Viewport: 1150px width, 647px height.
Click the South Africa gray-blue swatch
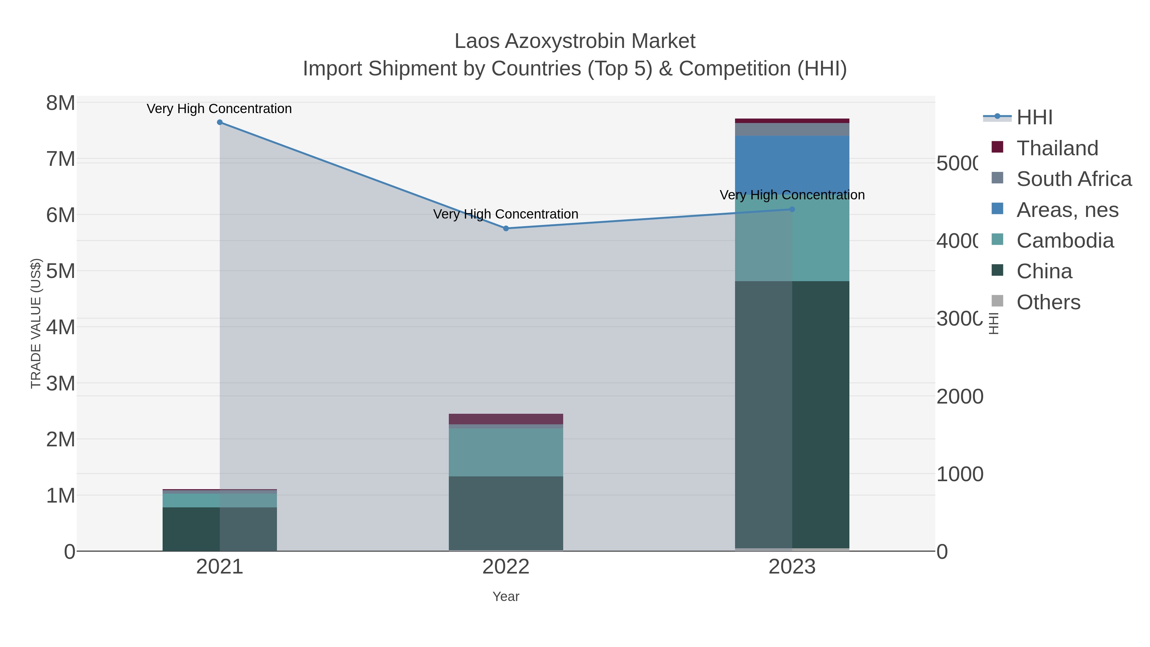[x=997, y=178]
